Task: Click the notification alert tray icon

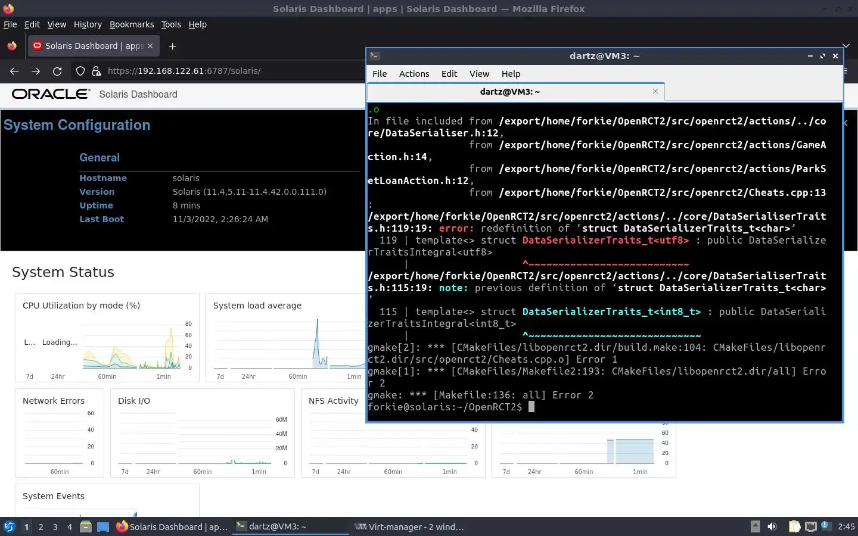Action: coord(826,525)
